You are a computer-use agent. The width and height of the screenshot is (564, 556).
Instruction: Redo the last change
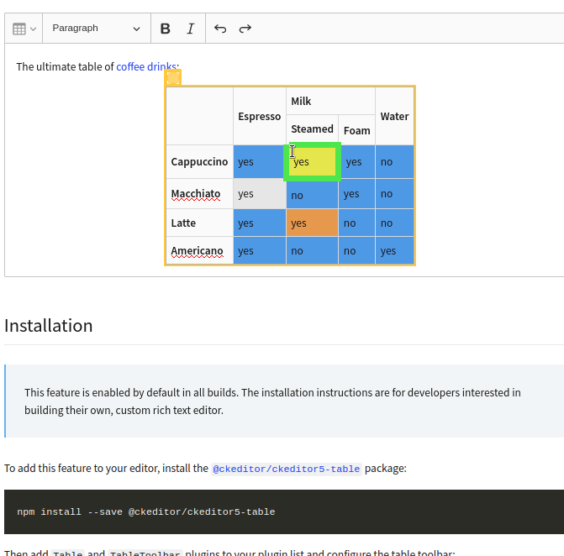pyautogui.click(x=245, y=29)
